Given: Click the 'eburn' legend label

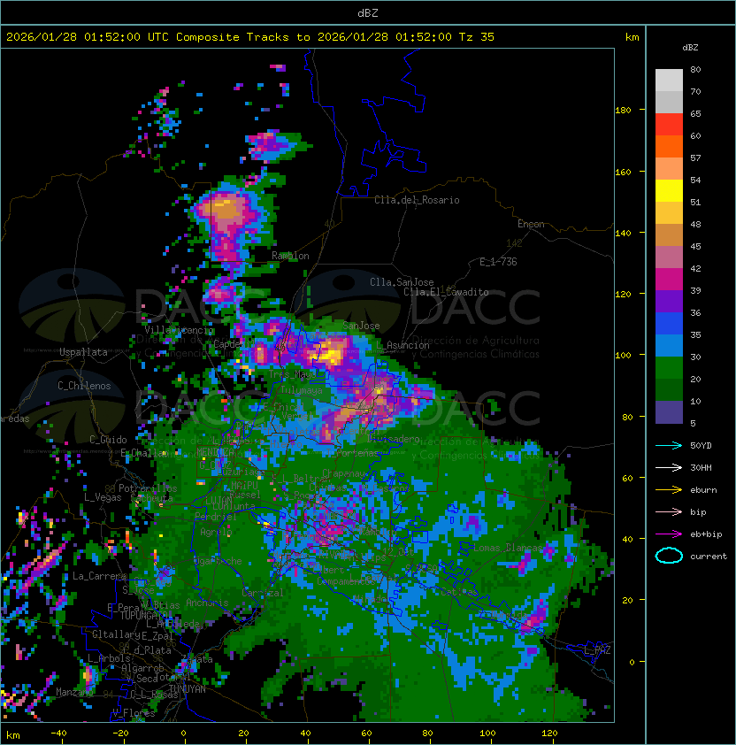Looking at the screenshot, I should pyautogui.click(x=703, y=490).
